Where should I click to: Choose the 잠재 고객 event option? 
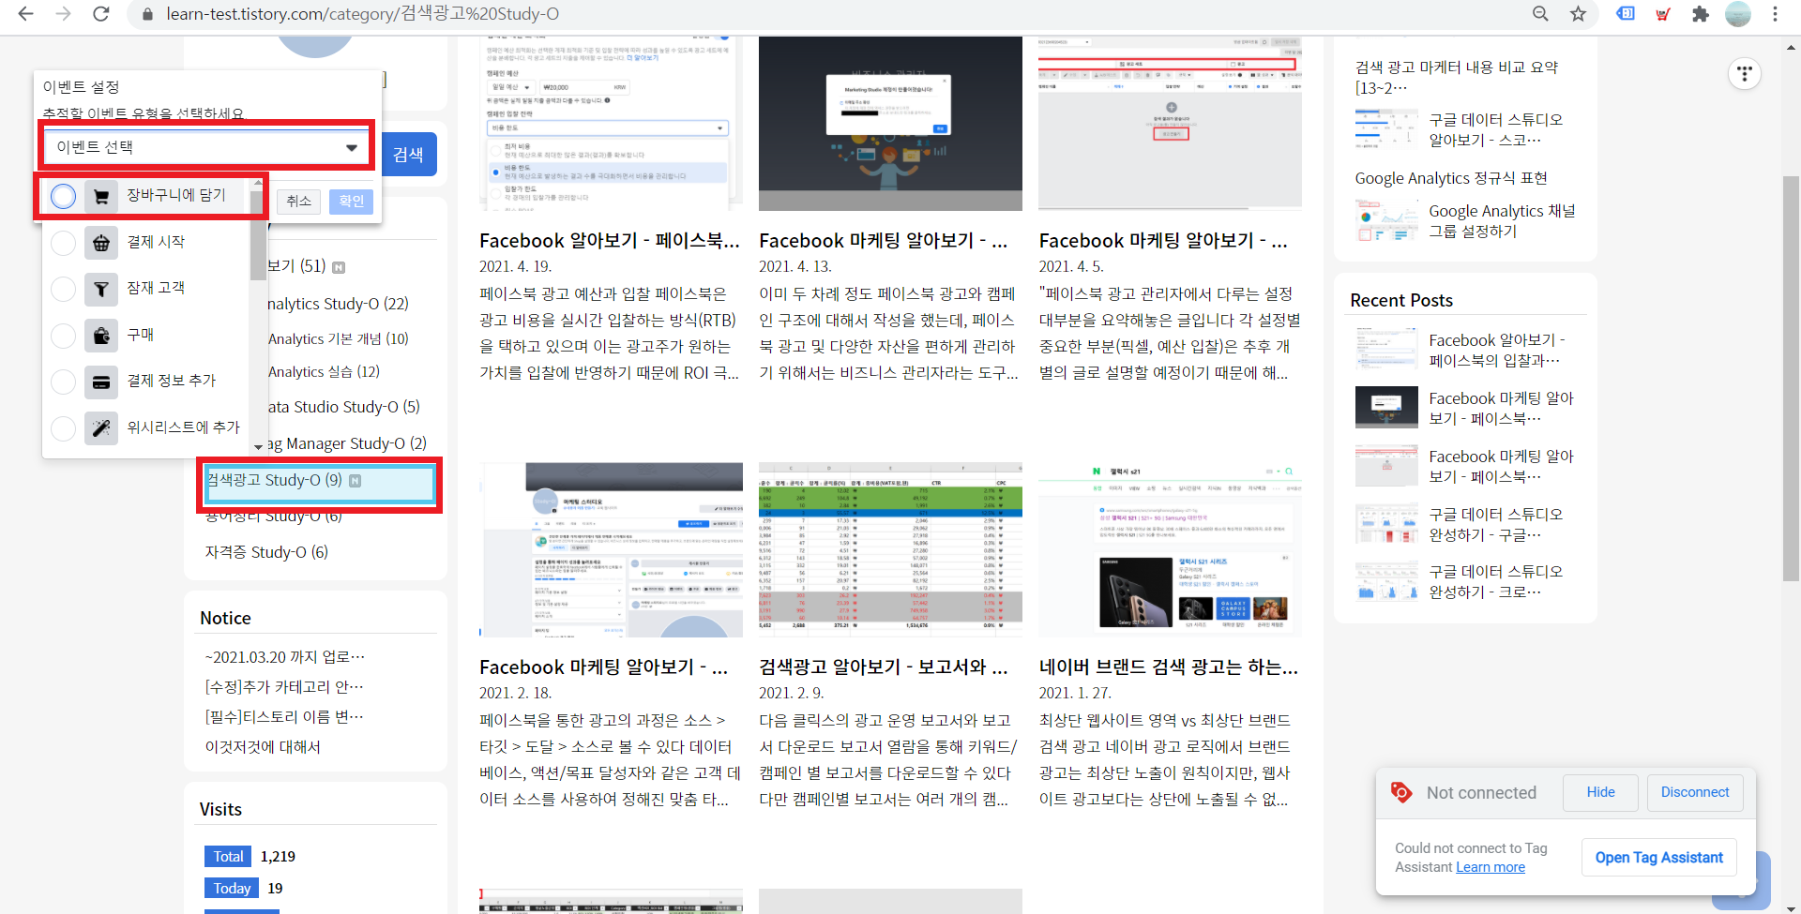146,289
